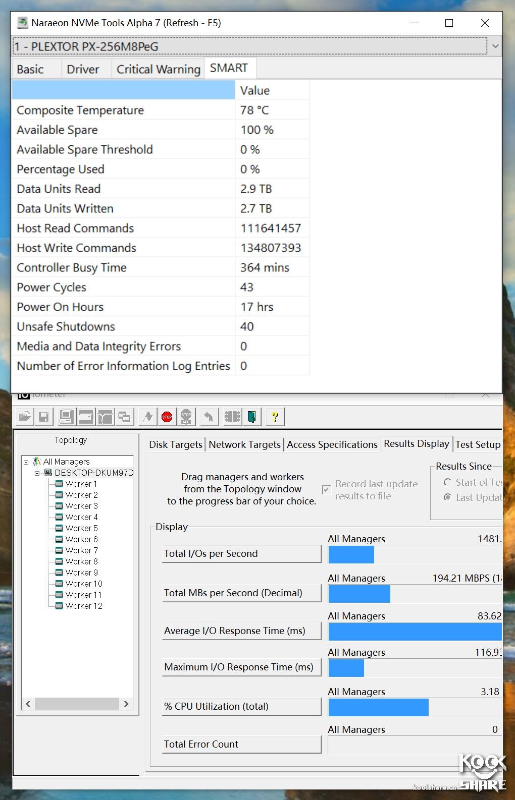Viewport: 515px width, 800px height.
Task: Click Topology scrollbar right arrow
Action: pyautogui.click(x=126, y=704)
